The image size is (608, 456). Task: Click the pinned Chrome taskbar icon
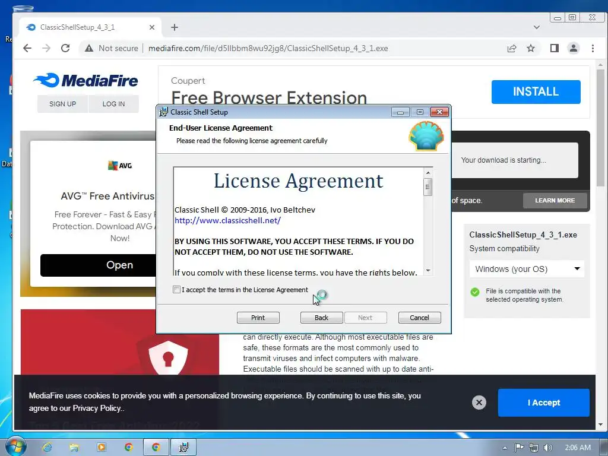click(129, 447)
